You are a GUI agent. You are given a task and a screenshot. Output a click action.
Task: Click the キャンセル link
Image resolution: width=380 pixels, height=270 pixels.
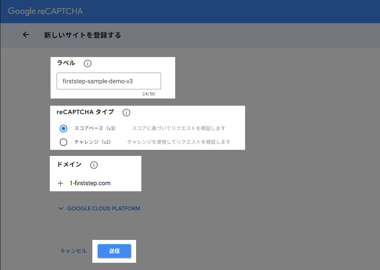pyautogui.click(x=73, y=251)
